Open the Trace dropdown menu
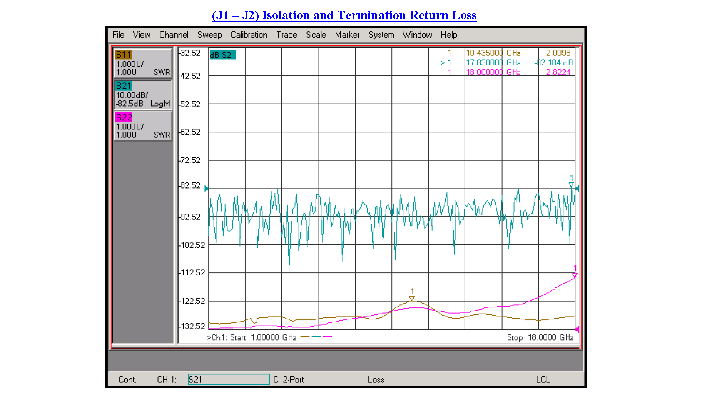 (x=286, y=35)
